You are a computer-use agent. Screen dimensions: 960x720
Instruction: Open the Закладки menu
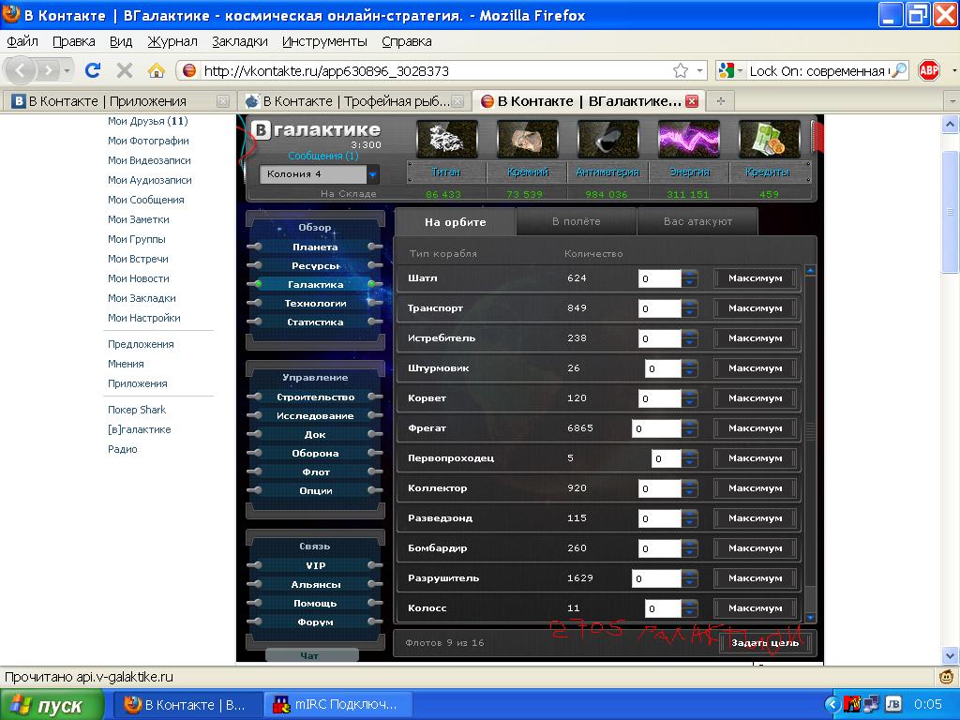click(240, 41)
